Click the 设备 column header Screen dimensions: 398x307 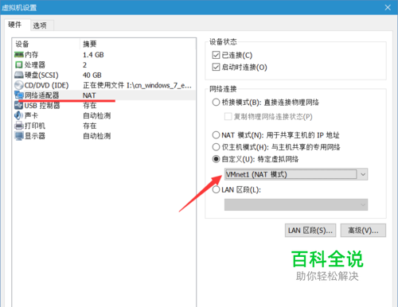click(x=46, y=44)
